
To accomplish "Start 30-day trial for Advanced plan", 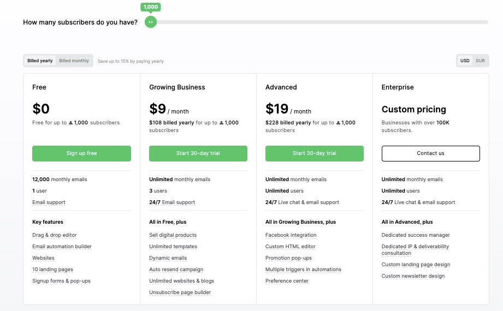I will pos(315,153).
